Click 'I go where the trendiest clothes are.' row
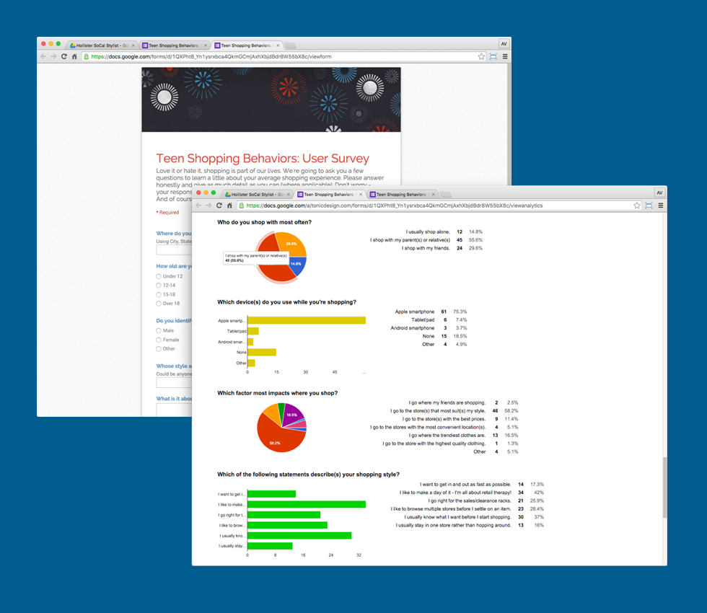Screen dimensions: 707x613 (x=463, y=436)
